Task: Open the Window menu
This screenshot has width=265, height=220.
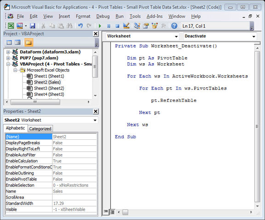Action: tap(177, 16)
